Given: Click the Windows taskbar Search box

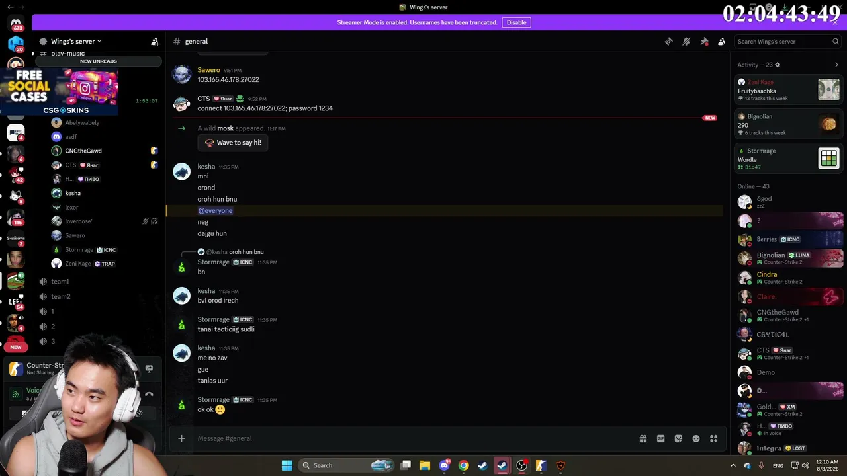Looking at the screenshot, I should pos(347,465).
